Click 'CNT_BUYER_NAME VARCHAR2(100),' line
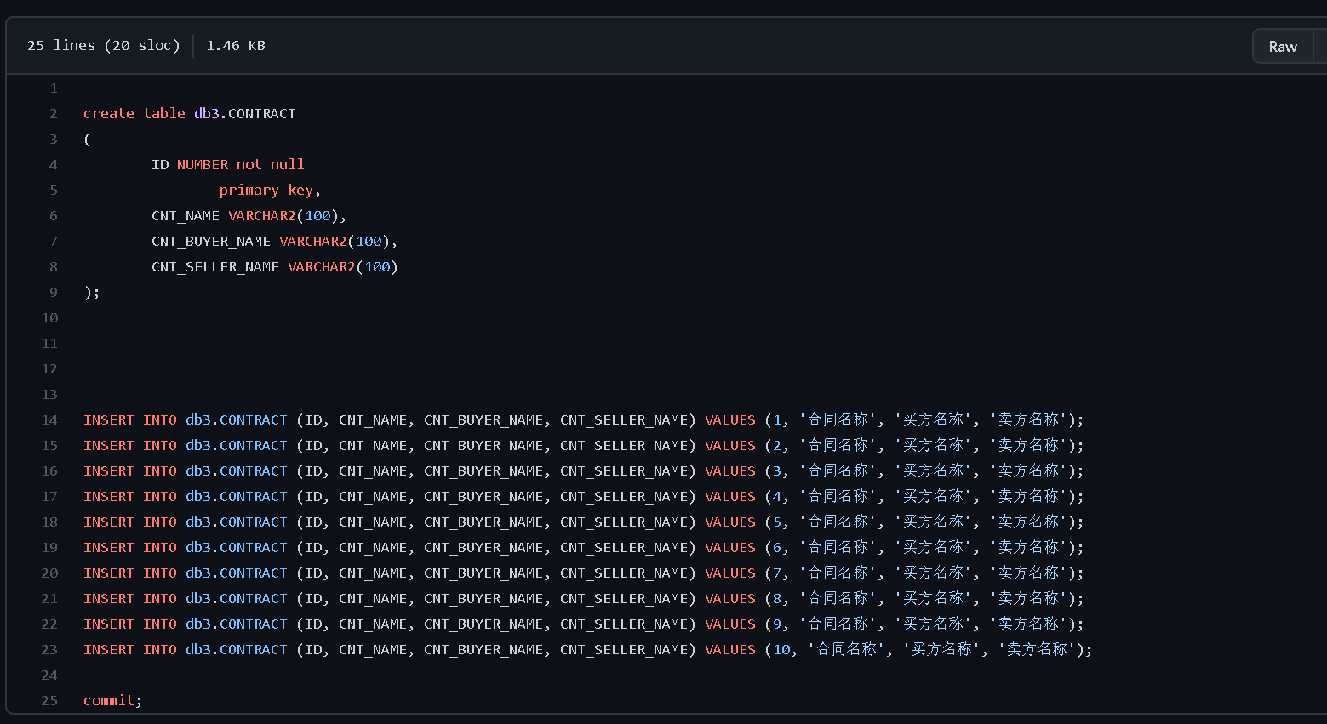This screenshot has width=1327, height=724. point(274,242)
